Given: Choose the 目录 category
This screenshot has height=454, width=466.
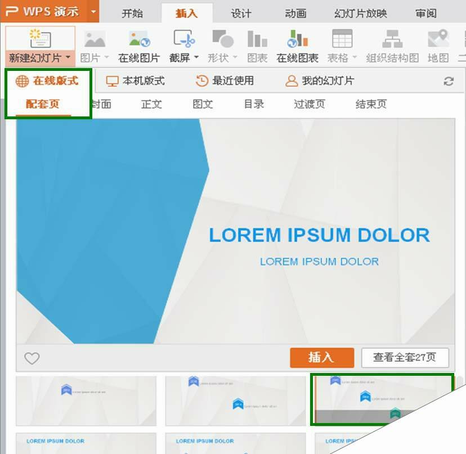Looking at the screenshot, I should pos(254,104).
